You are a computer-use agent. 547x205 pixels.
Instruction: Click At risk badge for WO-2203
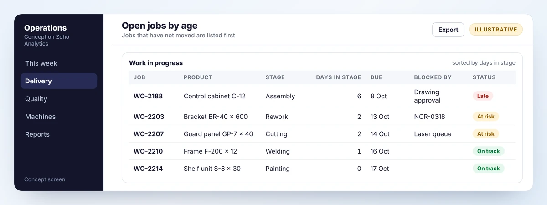(x=486, y=117)
